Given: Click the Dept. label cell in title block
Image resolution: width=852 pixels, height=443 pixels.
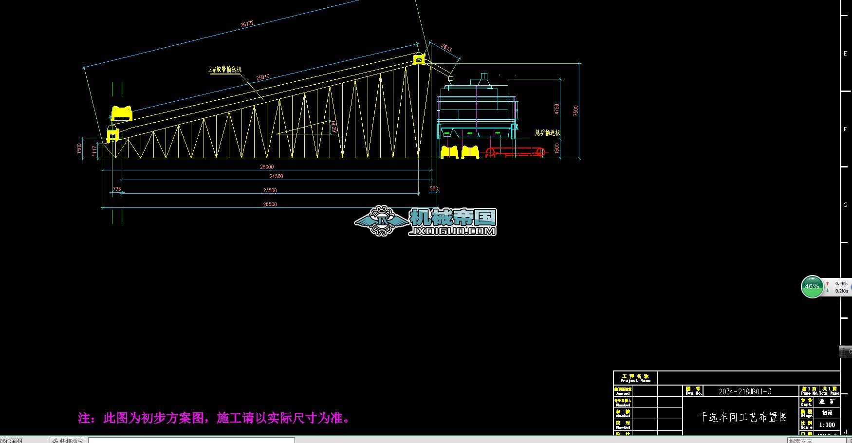Looking at the screenshot, I should [806, 402].
